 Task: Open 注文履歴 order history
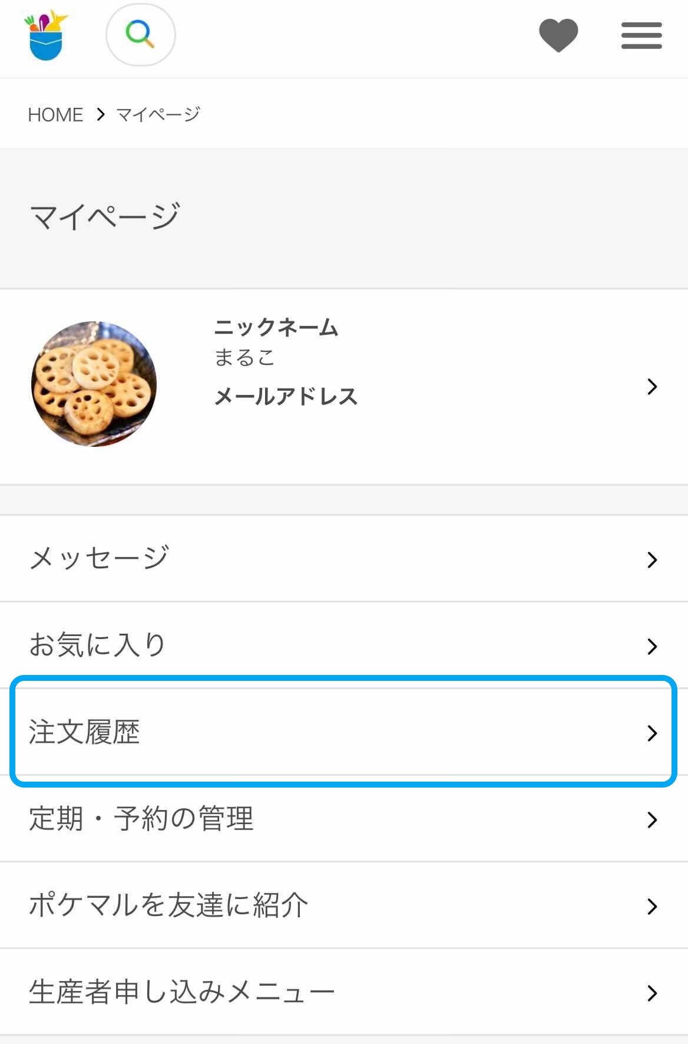tap(85, 732)
